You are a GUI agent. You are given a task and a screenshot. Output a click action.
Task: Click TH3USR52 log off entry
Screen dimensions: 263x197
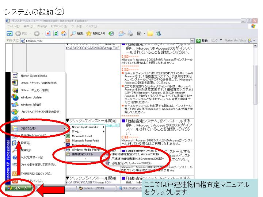(38, 174)
